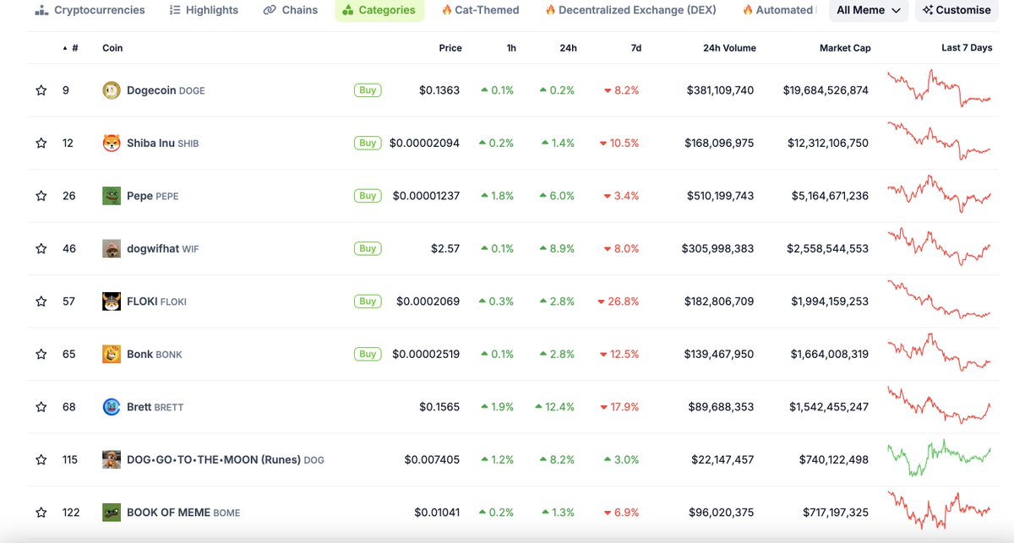Click Brett 24h change 12.4%
Viewport: 1014px width, 543px height.
(x=554, y=407)
